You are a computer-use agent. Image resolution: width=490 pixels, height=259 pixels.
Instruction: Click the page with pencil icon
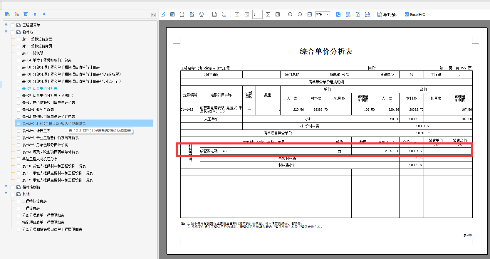click(192, 14)
